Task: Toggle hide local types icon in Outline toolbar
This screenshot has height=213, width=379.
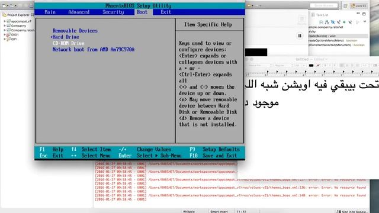Action: [350, 22]
